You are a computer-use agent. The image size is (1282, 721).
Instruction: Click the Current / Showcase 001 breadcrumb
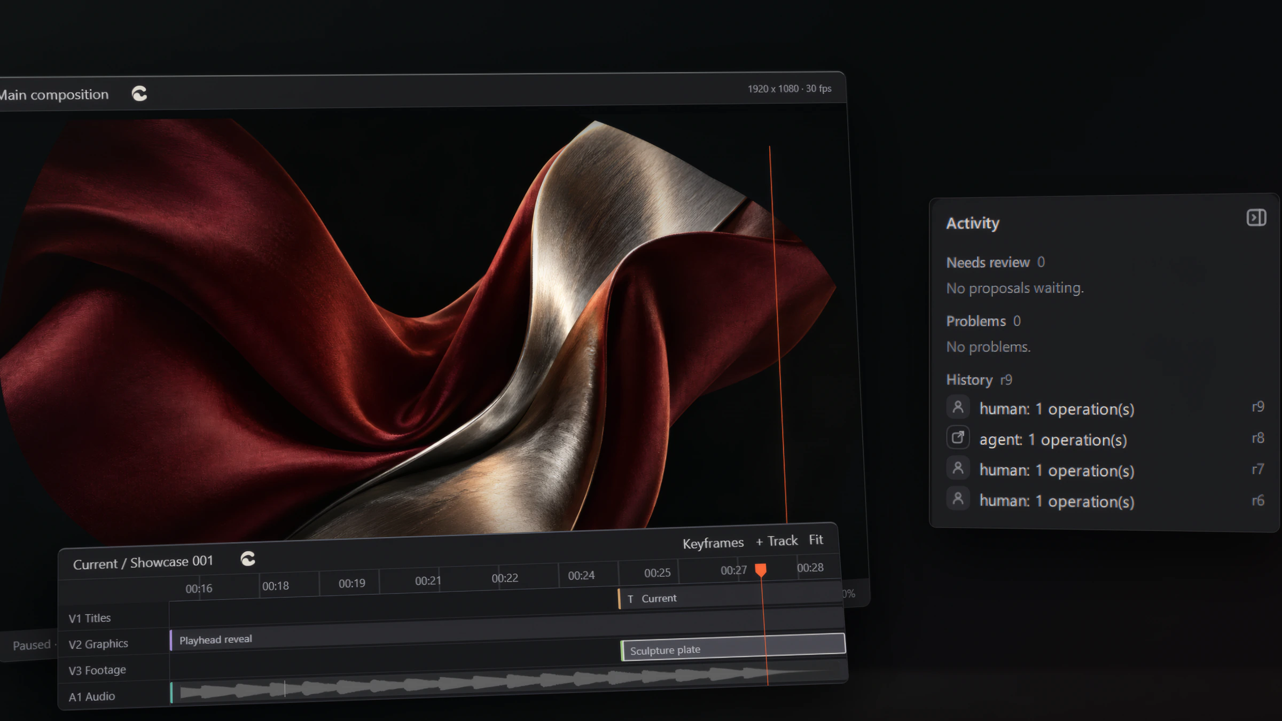point(143,562)
